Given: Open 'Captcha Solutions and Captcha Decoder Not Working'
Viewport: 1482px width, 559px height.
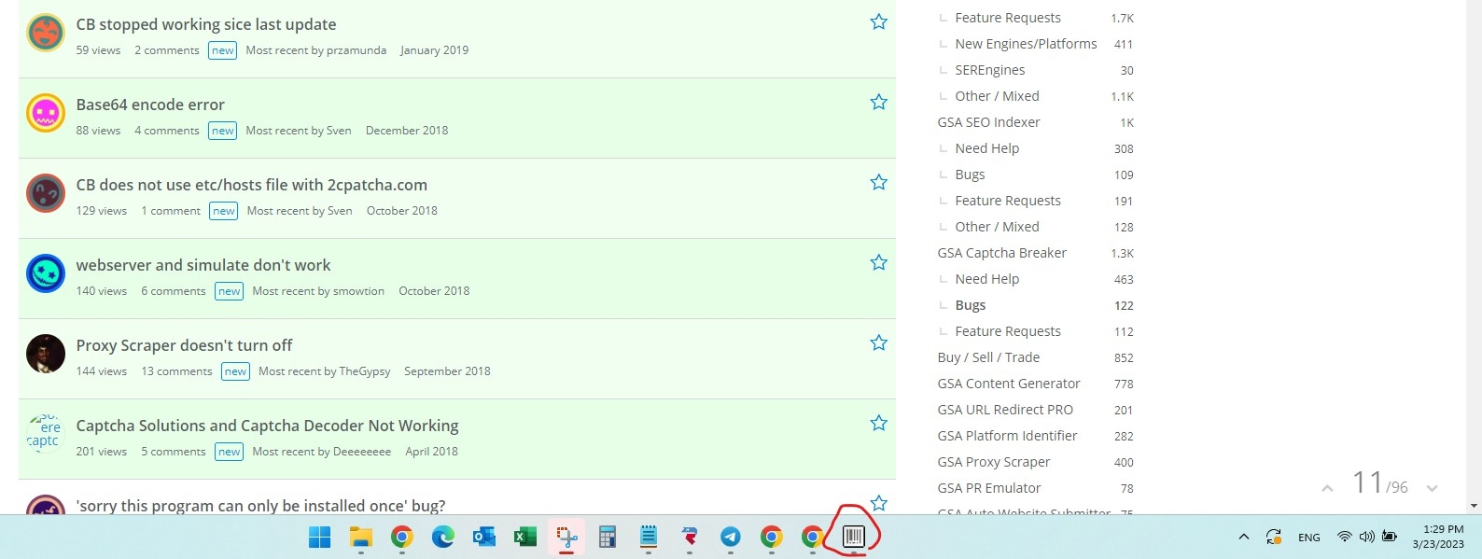Looking at the screenshot, I should point(267,426).
